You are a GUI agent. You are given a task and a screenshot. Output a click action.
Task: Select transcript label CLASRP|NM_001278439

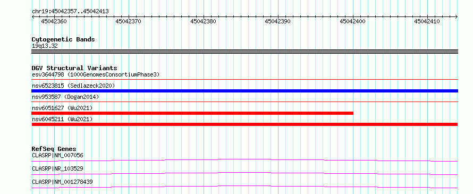(x=62, y=182)
